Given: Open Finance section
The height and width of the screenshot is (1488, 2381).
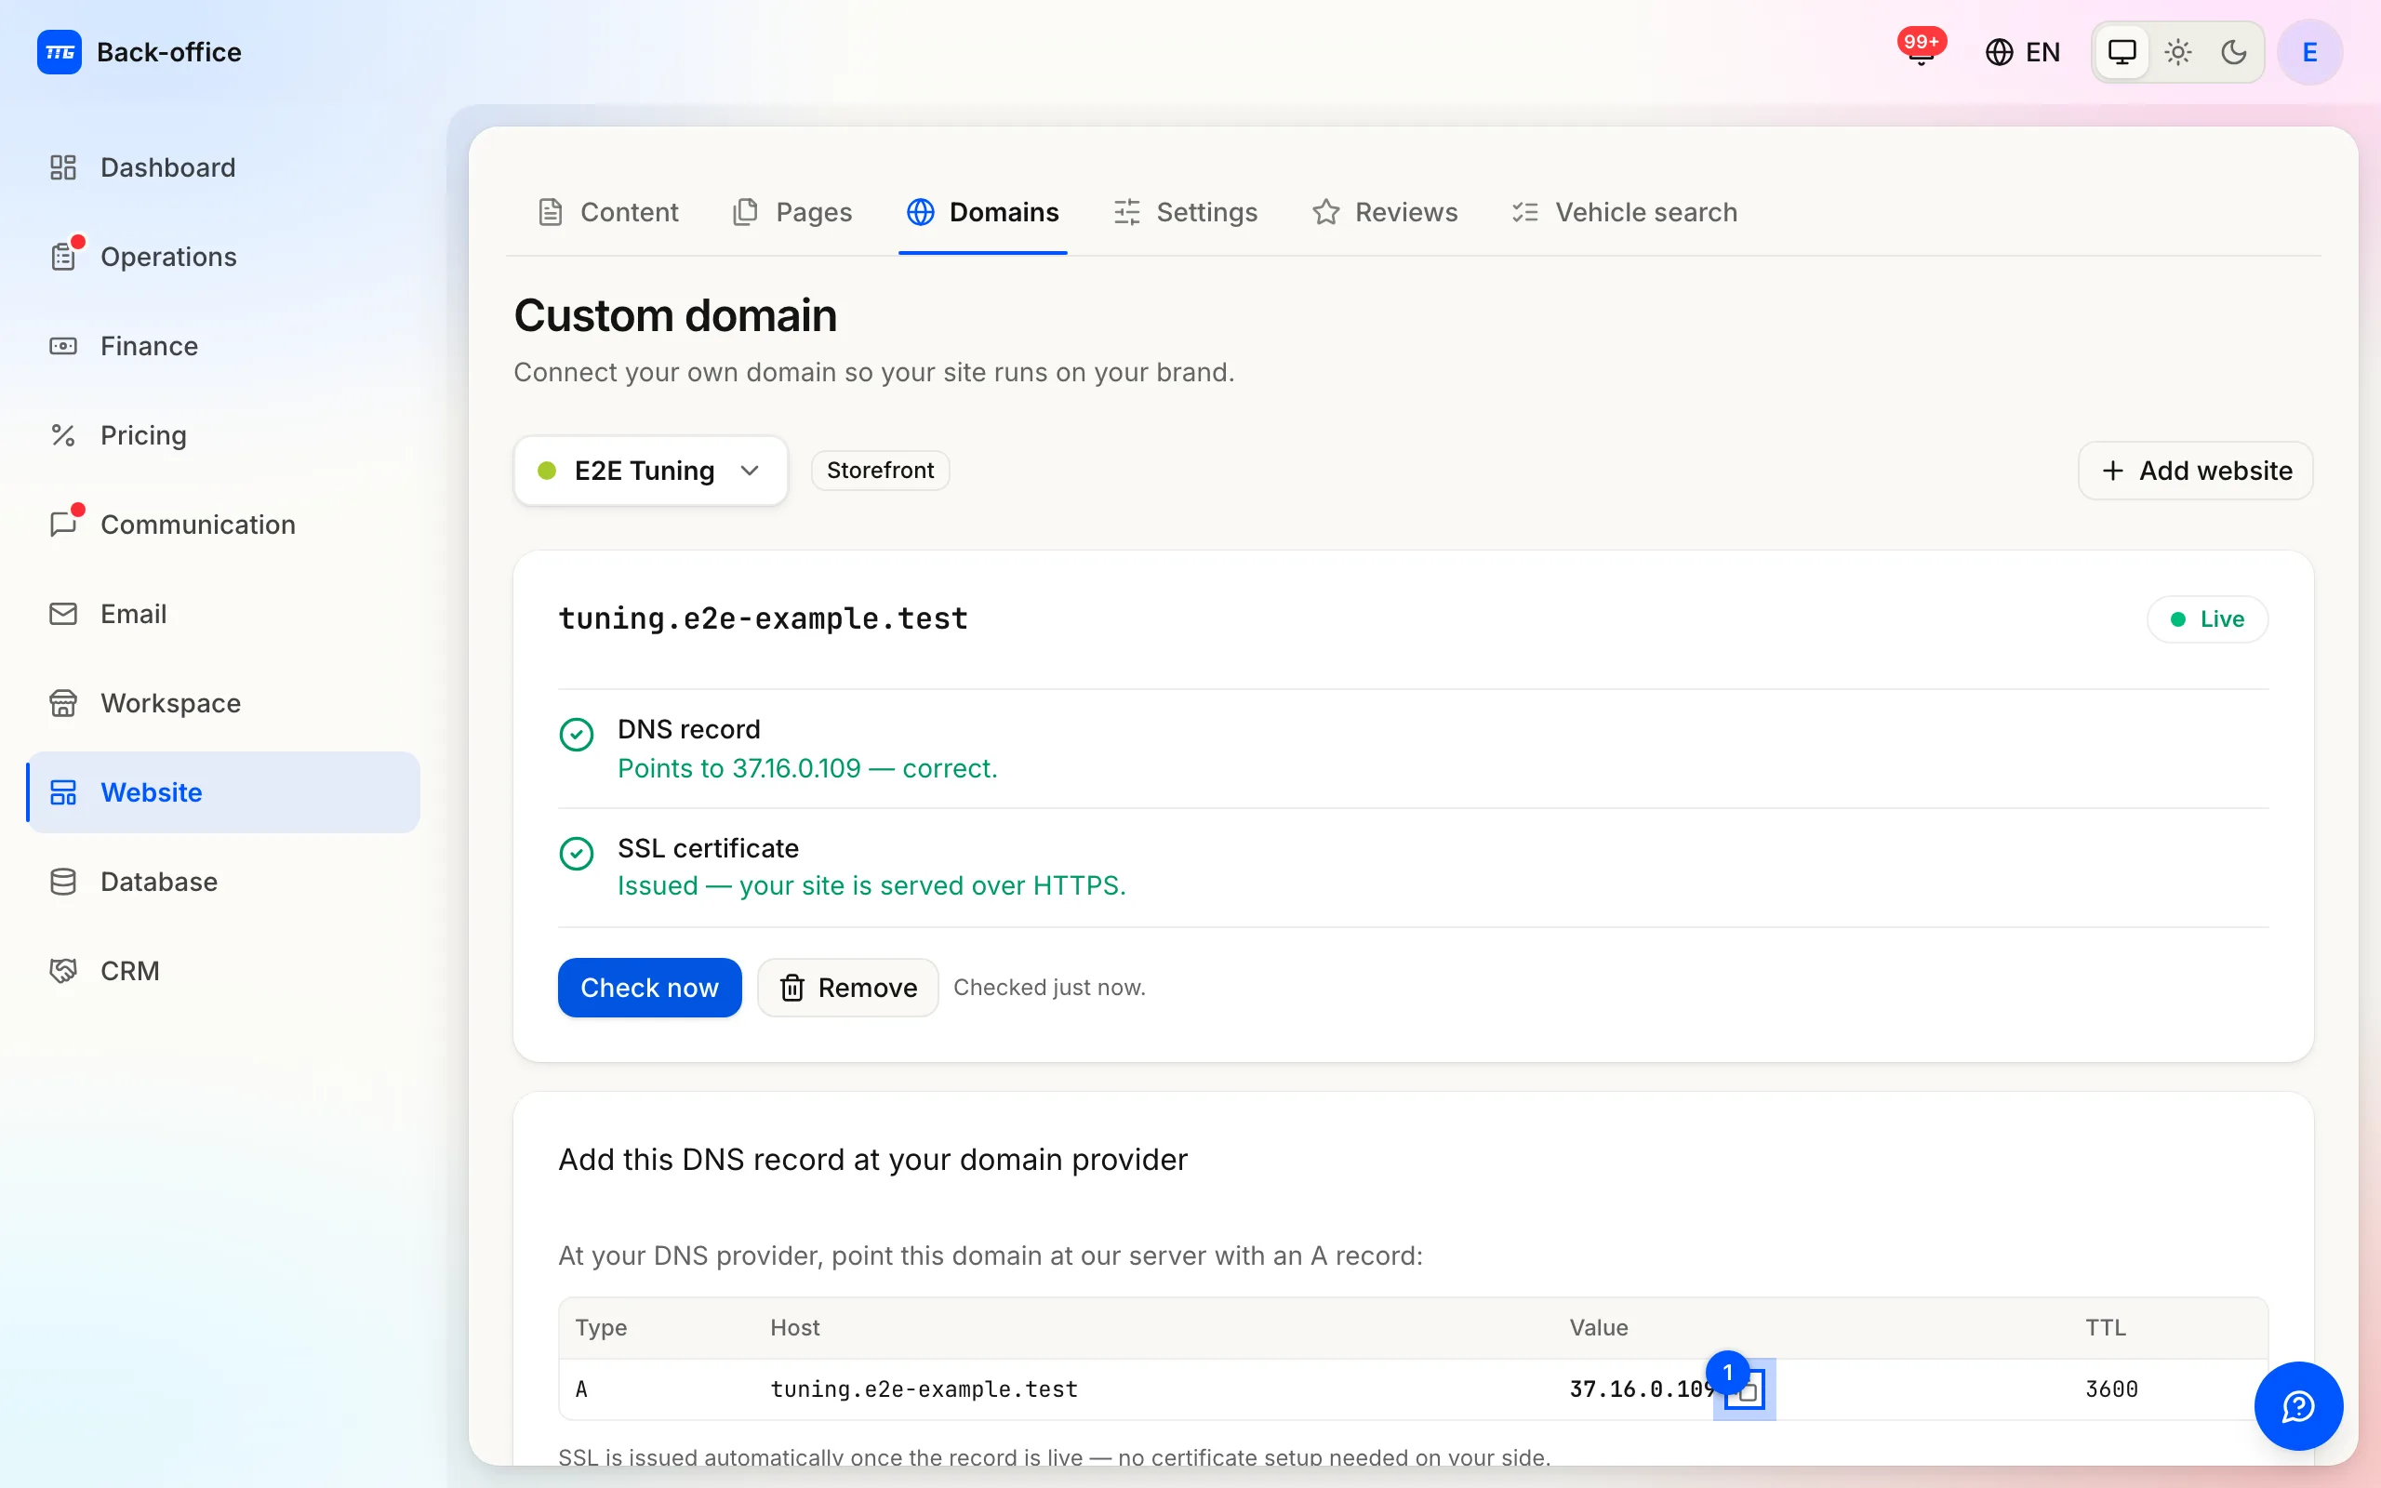Looking at the screenshot, I should pos(223,346).
